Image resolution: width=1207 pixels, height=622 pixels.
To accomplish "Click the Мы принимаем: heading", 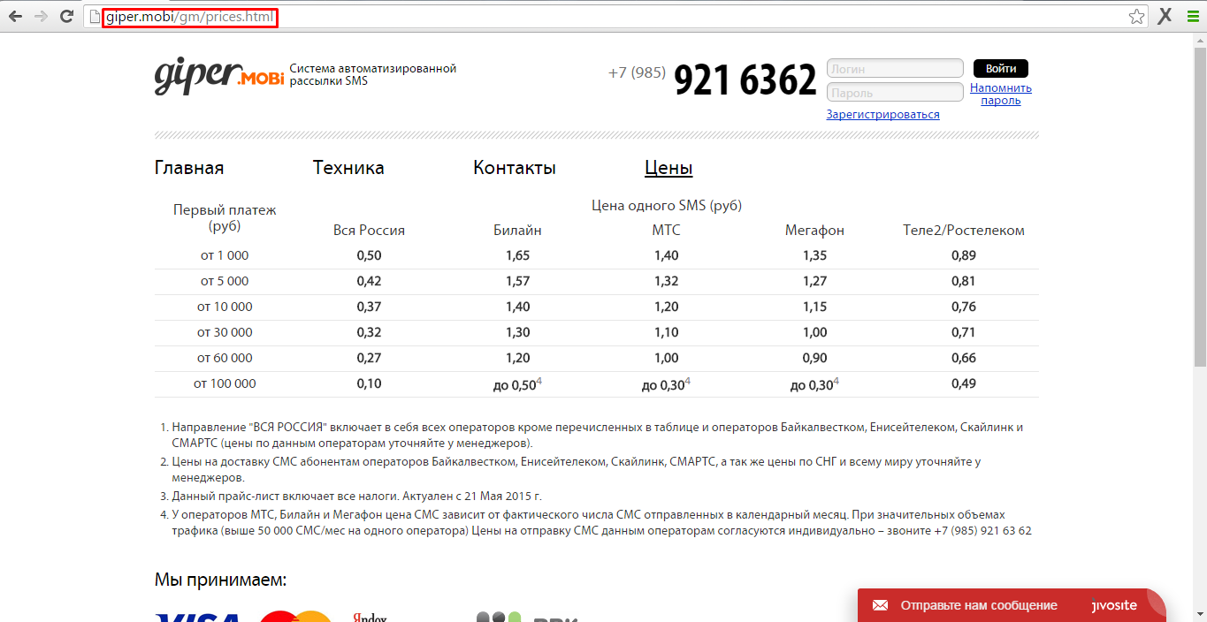I will [221, 580].
